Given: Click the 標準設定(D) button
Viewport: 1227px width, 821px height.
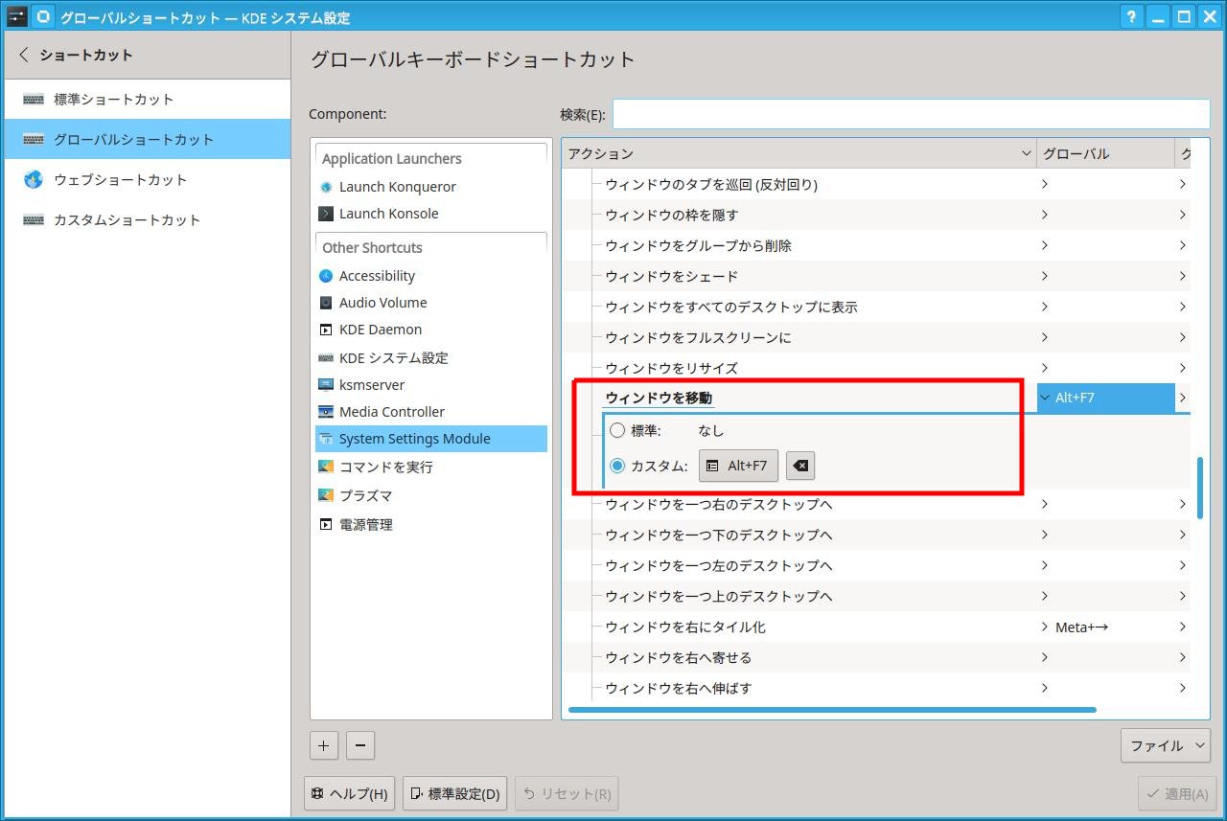Looking at the screenshot, I should tap(454, 794).
